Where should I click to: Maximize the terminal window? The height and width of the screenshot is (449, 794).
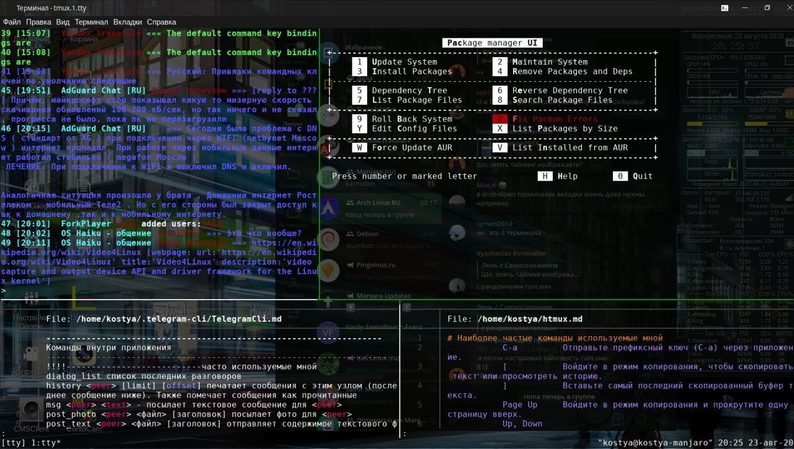tap(767, 8)
